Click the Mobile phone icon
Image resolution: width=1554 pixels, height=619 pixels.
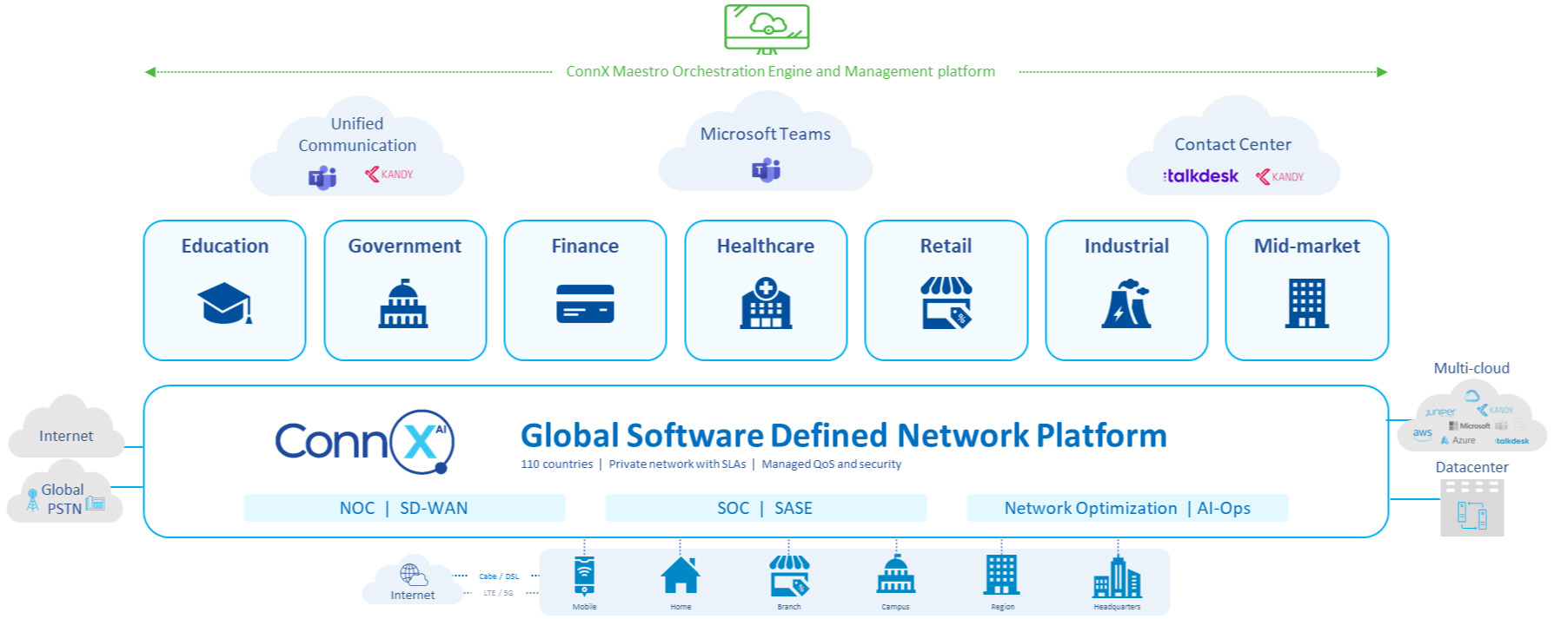click(584, 576)
